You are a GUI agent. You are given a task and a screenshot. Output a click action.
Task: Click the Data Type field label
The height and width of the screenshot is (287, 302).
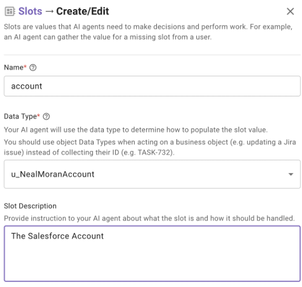pyautogui.click(x=21, y=116)
